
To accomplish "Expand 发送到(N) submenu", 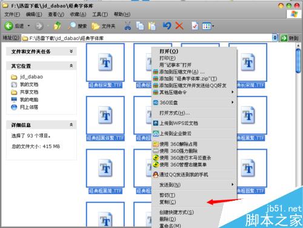I will pos(194,185).
